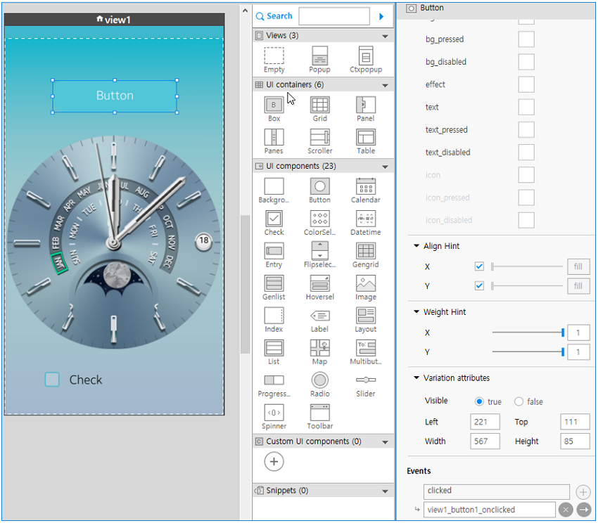598x523 pixels.
Task: Pick the Image component icon
Action: coord(365,283)
